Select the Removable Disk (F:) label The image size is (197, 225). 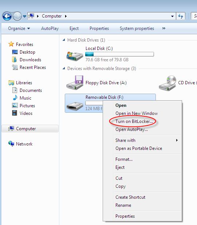point(105,97)
